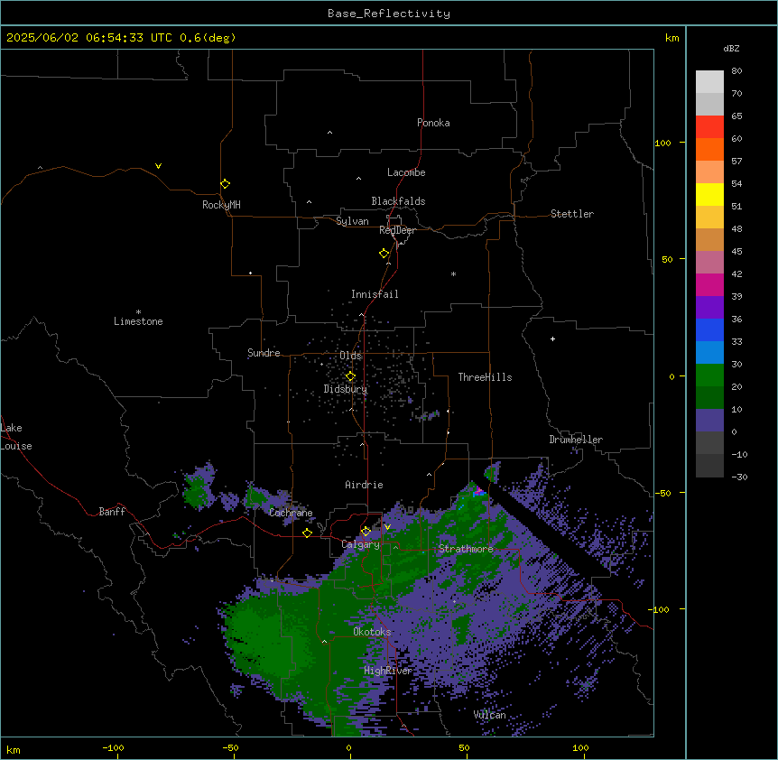Click the 100 tick on the right vertical axis
Screen dimensions: 778x760
point(662,143)
